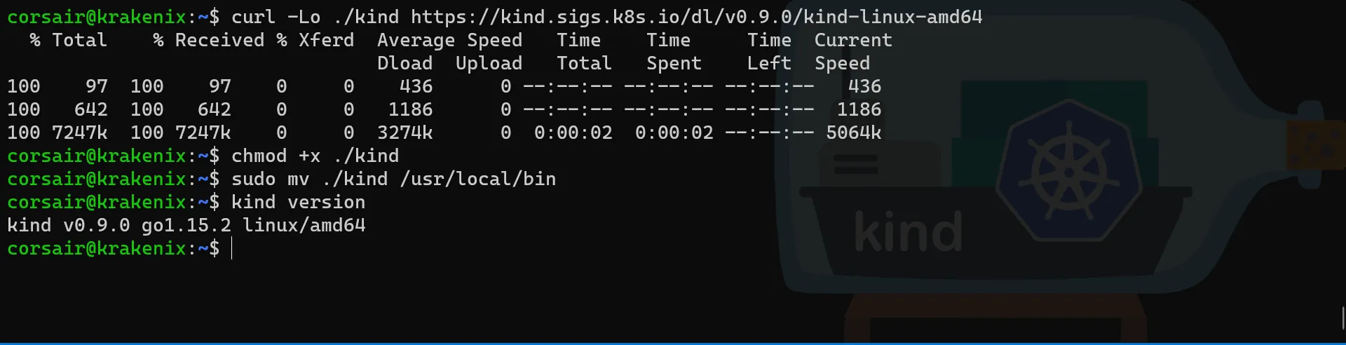Click the kind wordmark on ship hull

(909, 232)
